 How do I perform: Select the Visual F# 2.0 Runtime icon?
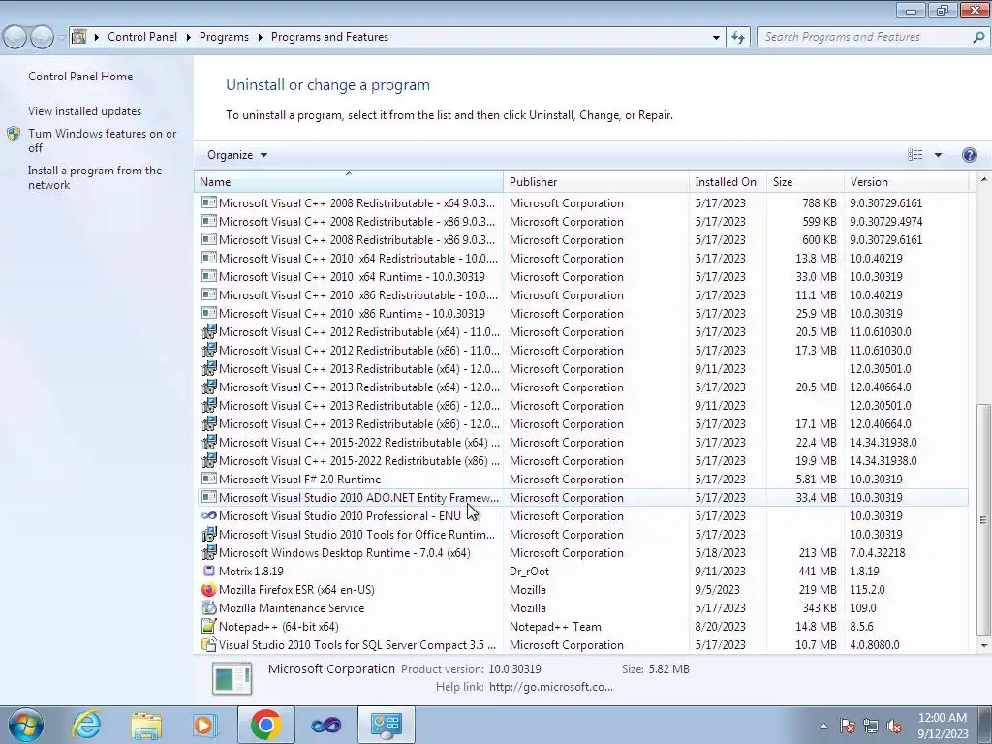pyautogui.click(x=208, y=479)
